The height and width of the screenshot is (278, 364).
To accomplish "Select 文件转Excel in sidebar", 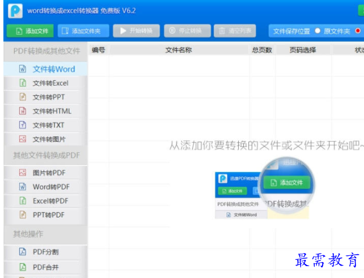I will click(x=45, y=83).
